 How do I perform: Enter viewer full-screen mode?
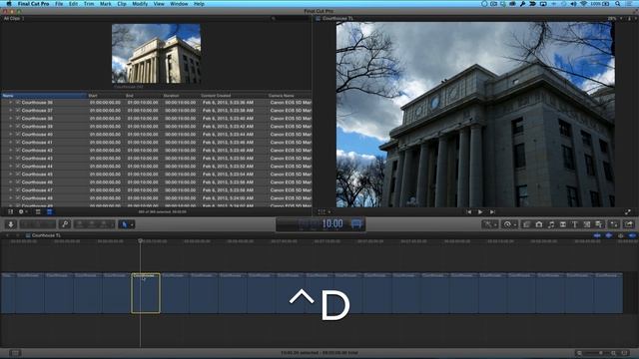[x=628, y=212]
